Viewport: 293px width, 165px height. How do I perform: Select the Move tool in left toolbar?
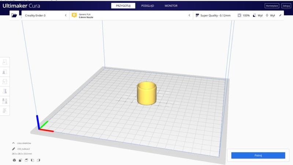click(5, 62)
